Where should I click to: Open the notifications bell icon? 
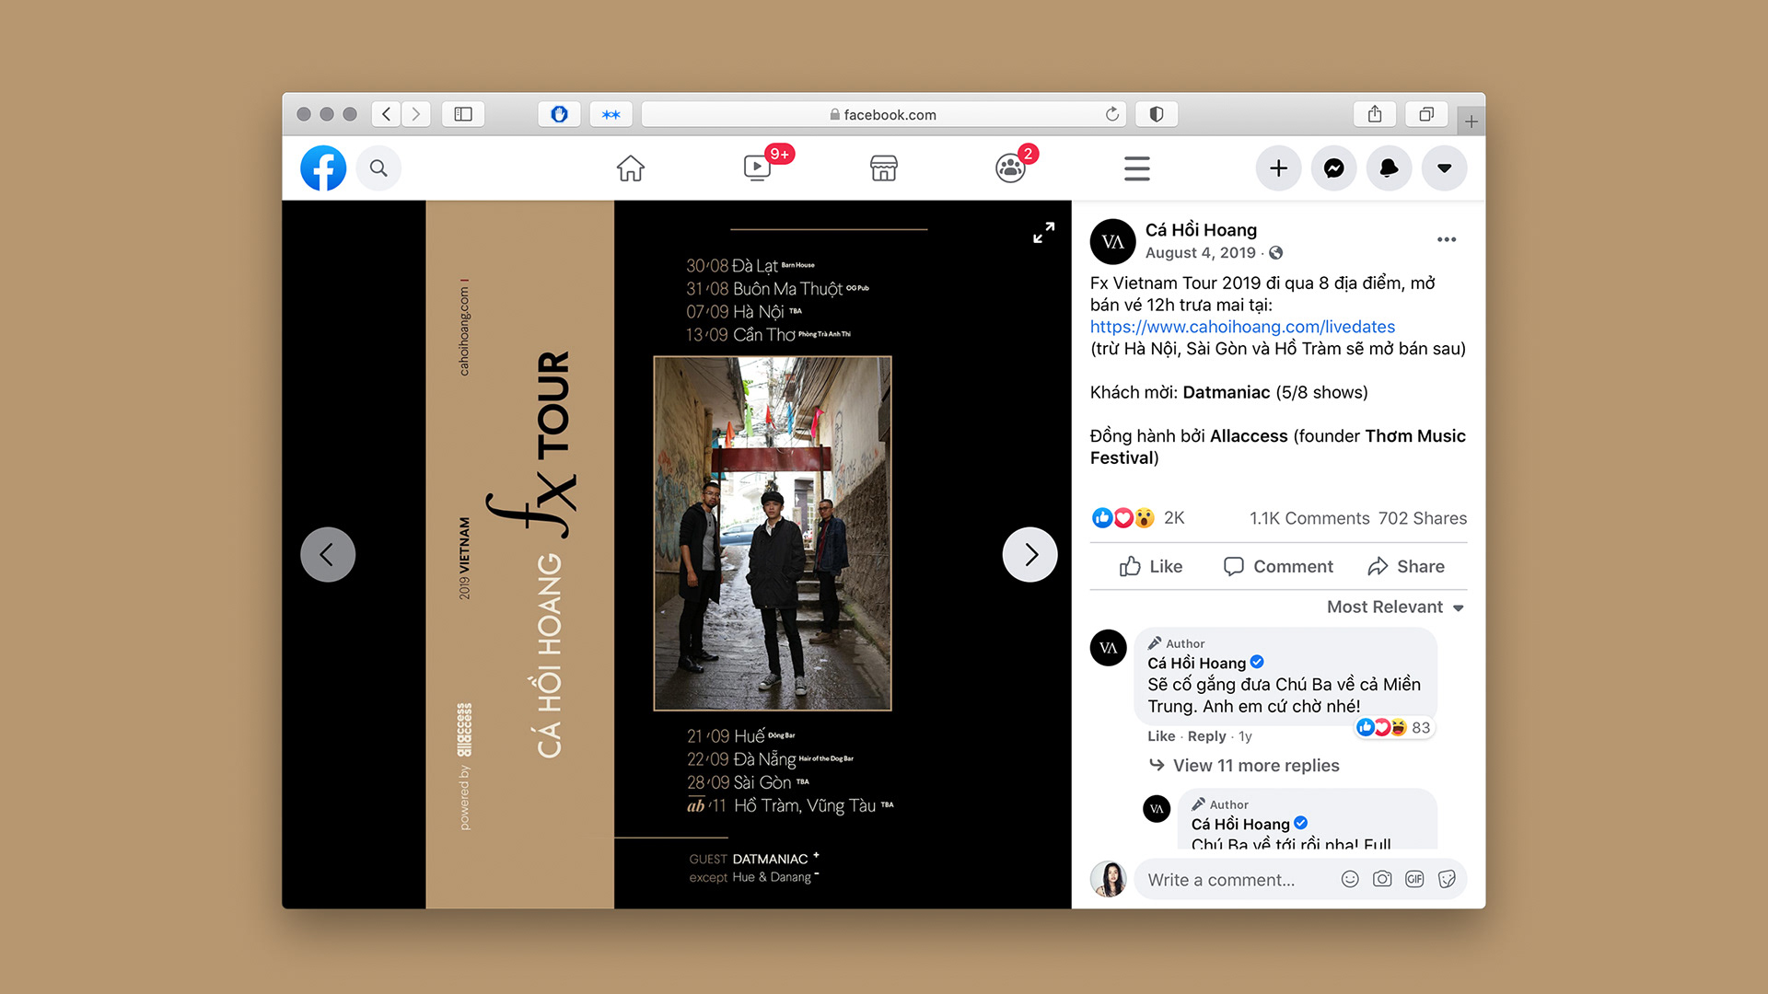[x=1389, y=168]
